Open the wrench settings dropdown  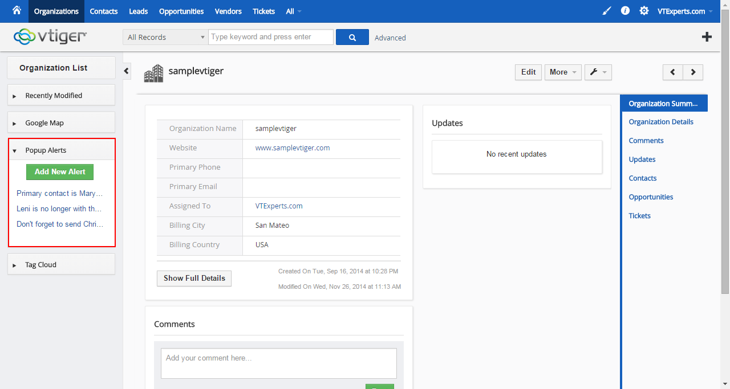(x=598, y=72)
